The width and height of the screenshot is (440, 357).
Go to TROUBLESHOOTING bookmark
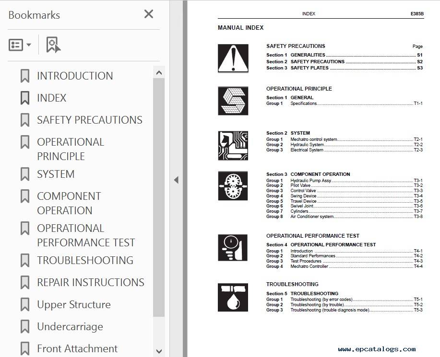[85, 260]
